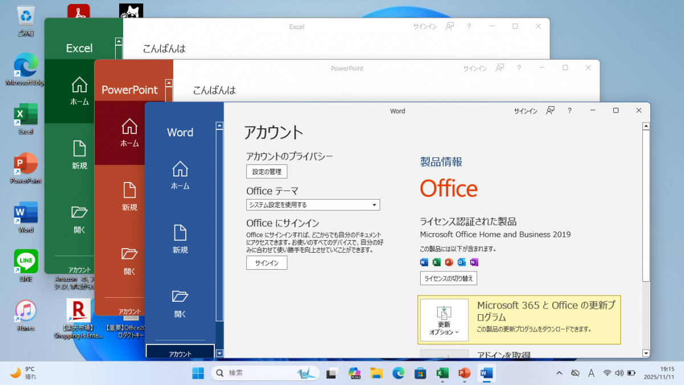Select Account in the Excel sidebar
Image resolution: width=684 pixels, height=385 pixels.
79,270
